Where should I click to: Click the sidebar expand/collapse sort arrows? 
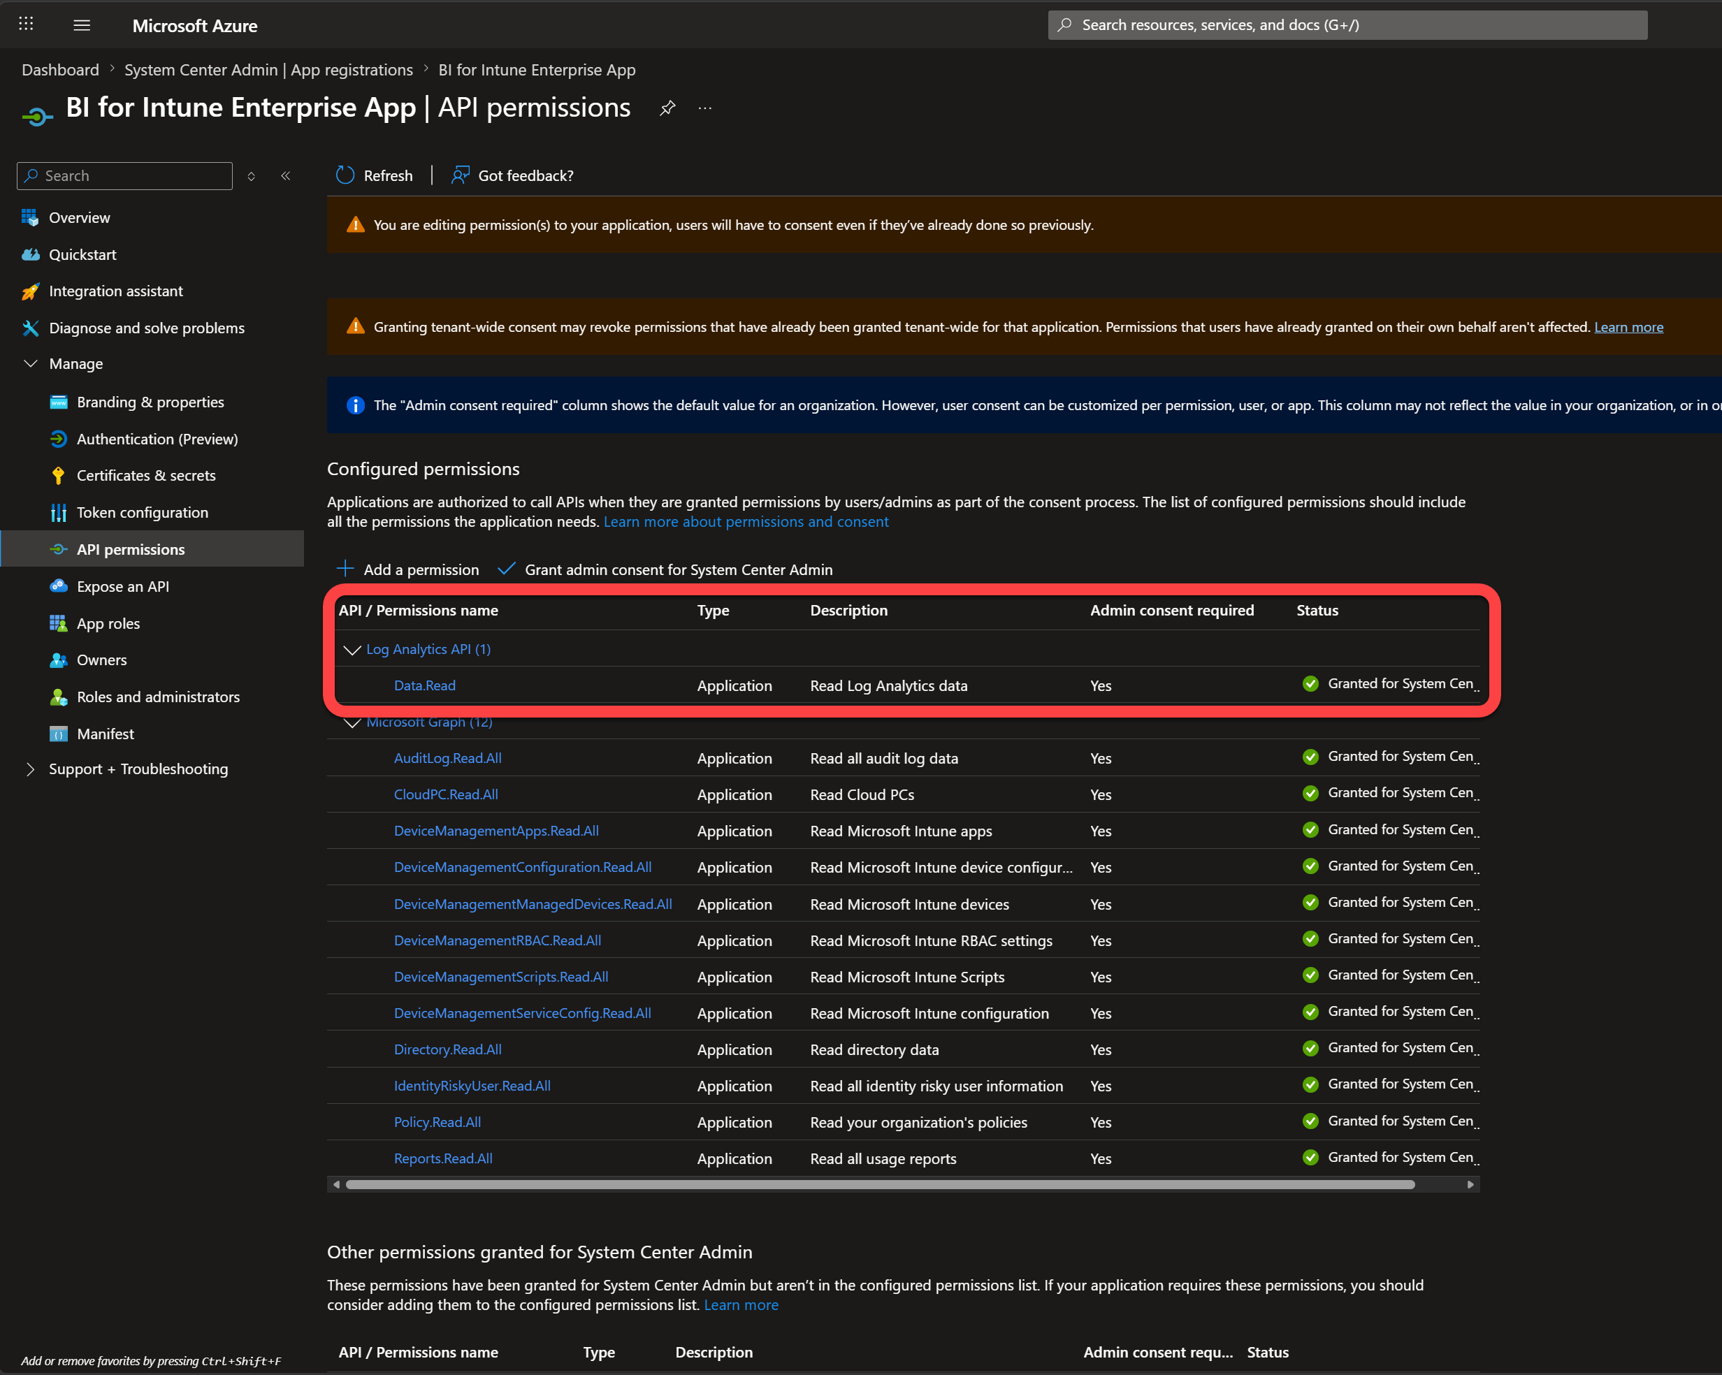coord(251,177)
